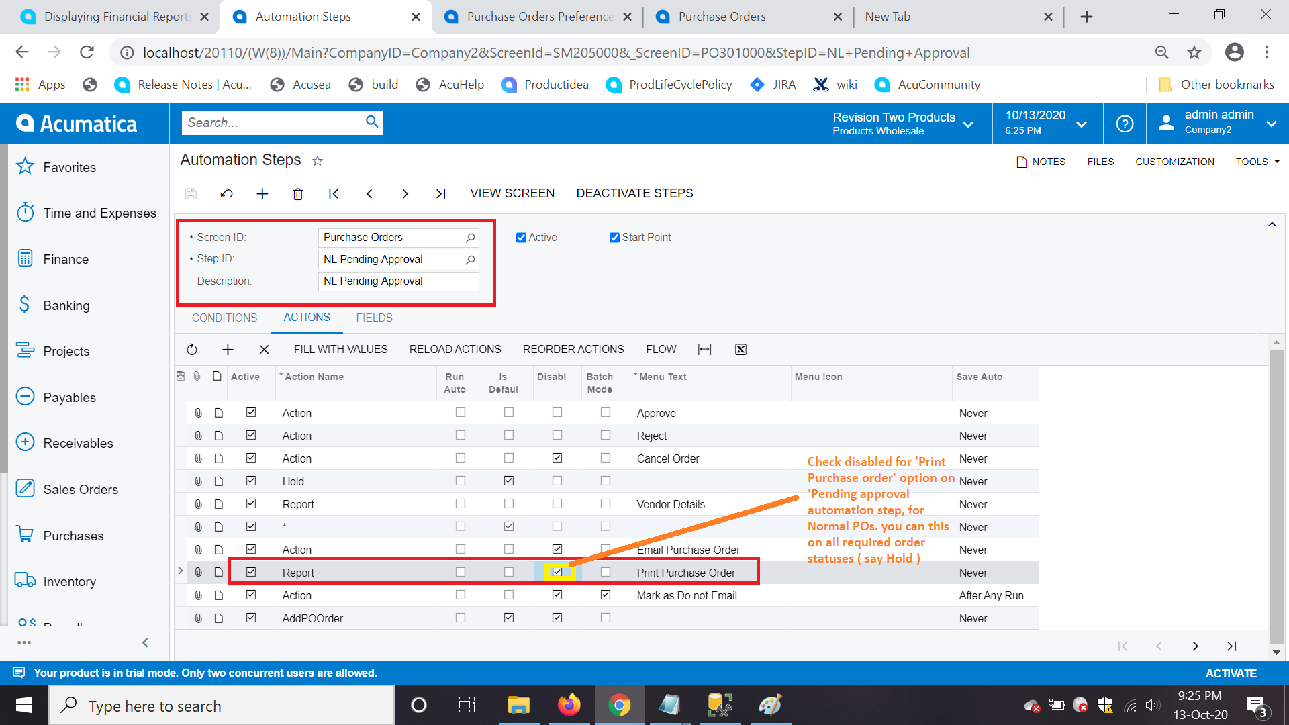Add a new row in actions grid
Viewport: 1289px width, 725px height.
228,350
